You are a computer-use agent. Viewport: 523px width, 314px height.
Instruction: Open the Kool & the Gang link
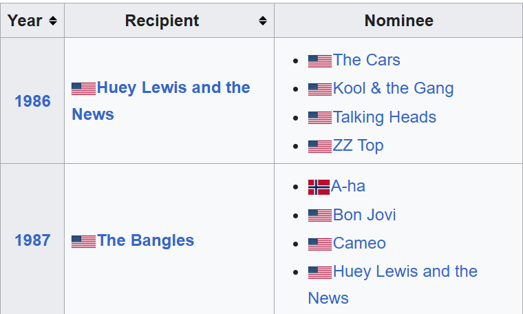[x=393, y=88]
